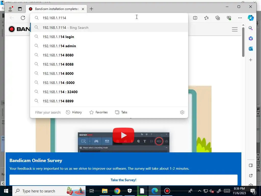This screenshot has width=261, height=196.
Task: Toggle the Edge sidebar panel icon
Action: click(251, 165)
